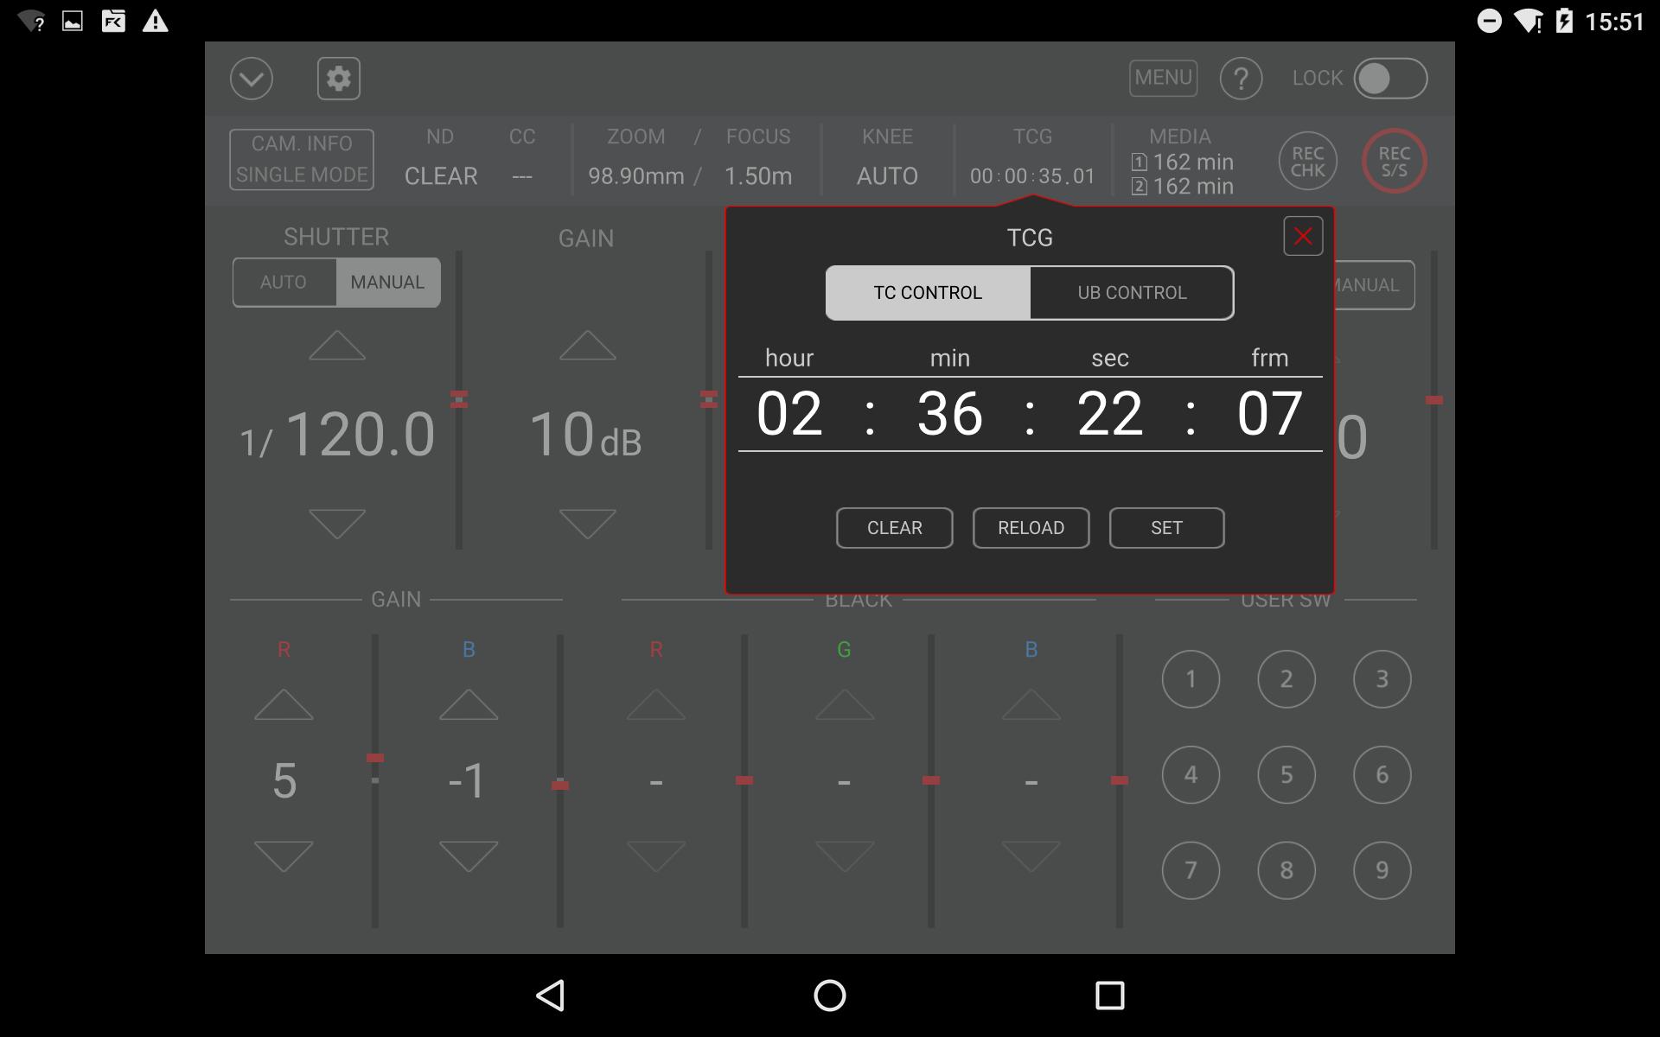Screen dimensions: 1660x1037
Task: Select the min field showing 36
Action: [x=949, y=414]
